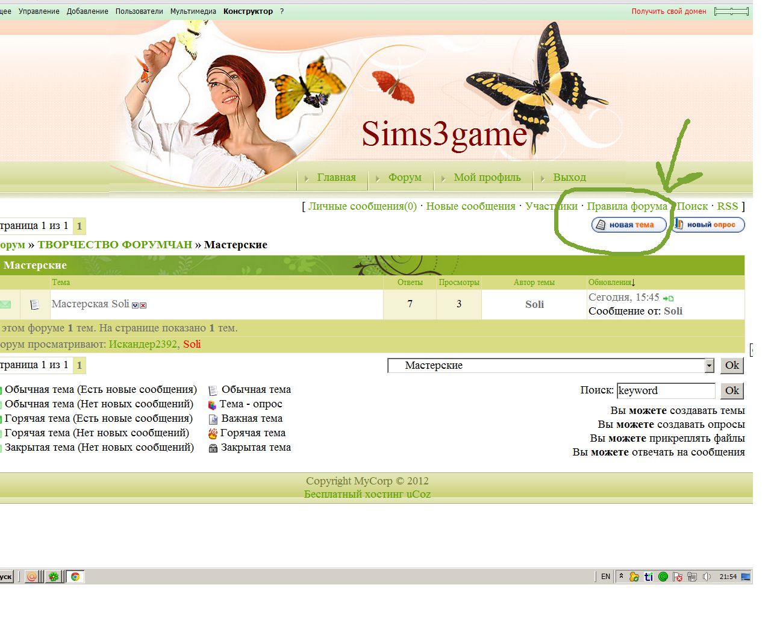Open Личные сообщения(0) link

[363, 206]
